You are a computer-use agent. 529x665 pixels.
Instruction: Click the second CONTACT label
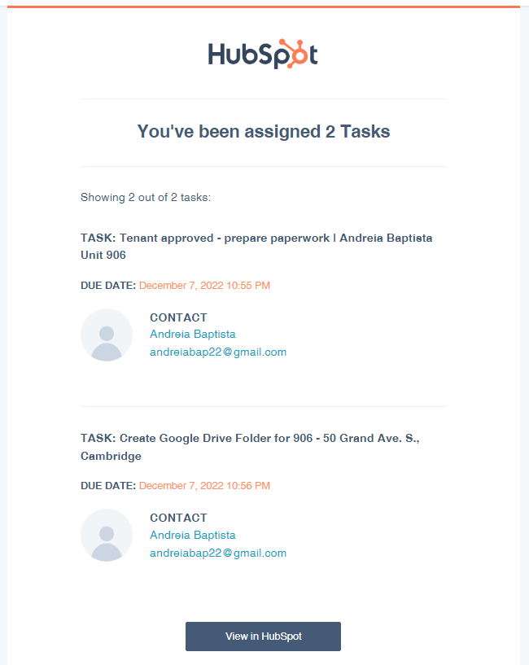[x=178, y=518]
